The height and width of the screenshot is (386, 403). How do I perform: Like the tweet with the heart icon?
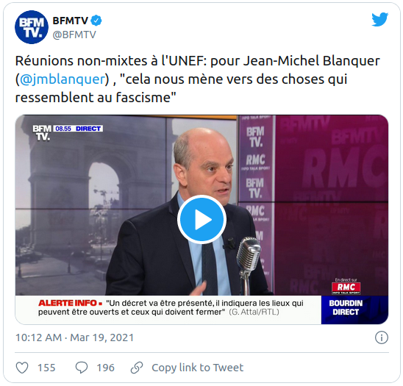pyautogui.click(x=22, y=368)
